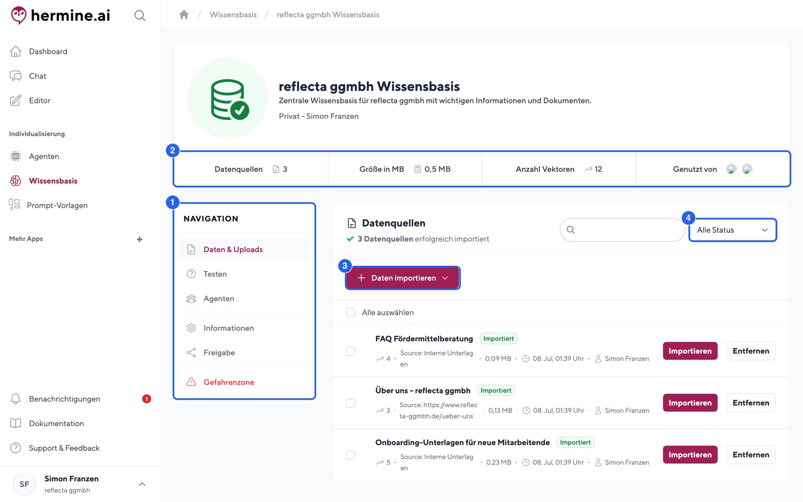Open Agenten in the left sidebar
Viewport: 803px width, 502px height.
coord(44,156)
